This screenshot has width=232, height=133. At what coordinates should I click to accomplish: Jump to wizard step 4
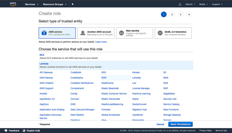pos(189,14)
